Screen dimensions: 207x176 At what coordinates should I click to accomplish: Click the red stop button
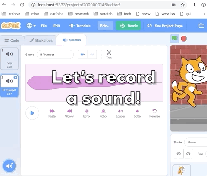point(184,39)
